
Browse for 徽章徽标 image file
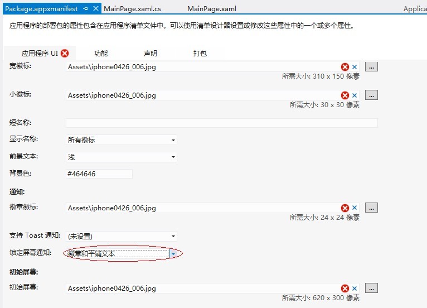coord(371,208)
